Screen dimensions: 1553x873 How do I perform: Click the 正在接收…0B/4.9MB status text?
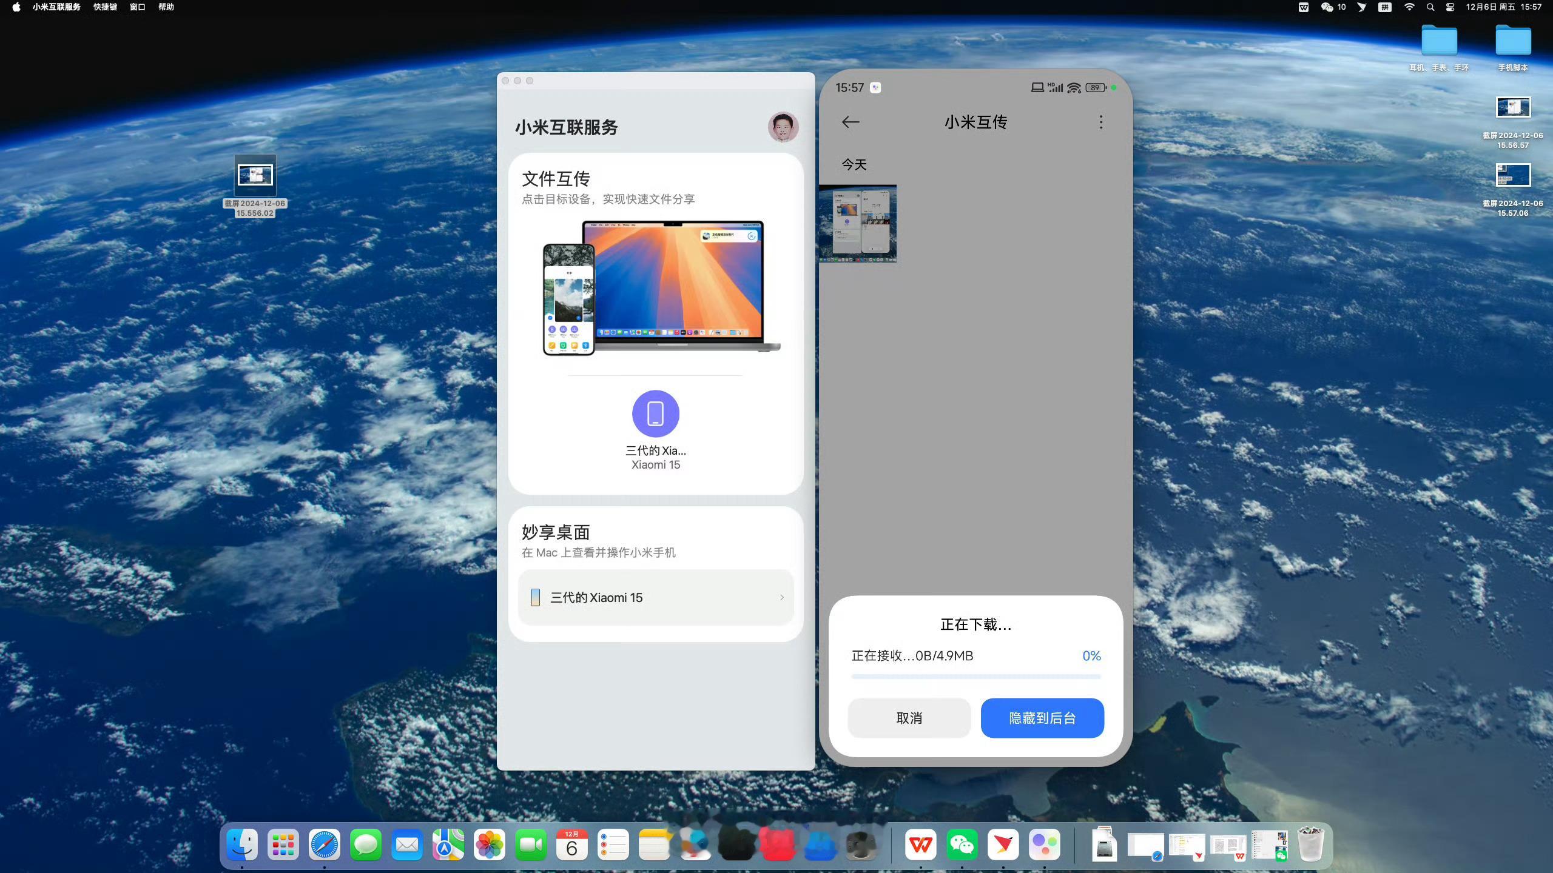pyautogui.click(x=912, y=656)
